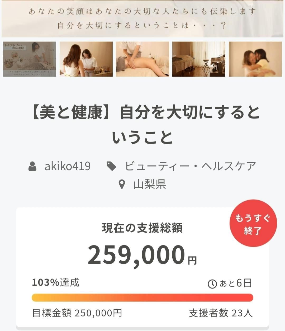Click the tag icon before ビューティー・ヘルスケア
Screen dimensions: 285x331
click(x=111, y=166)
